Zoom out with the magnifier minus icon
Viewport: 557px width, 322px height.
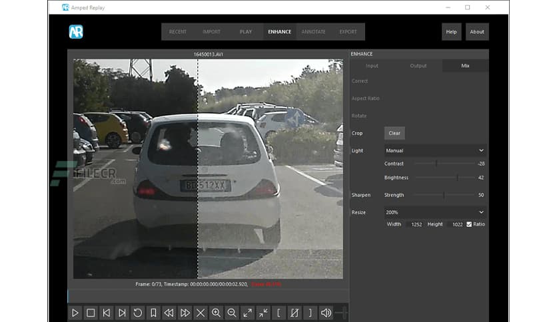(x=232, y=313)
